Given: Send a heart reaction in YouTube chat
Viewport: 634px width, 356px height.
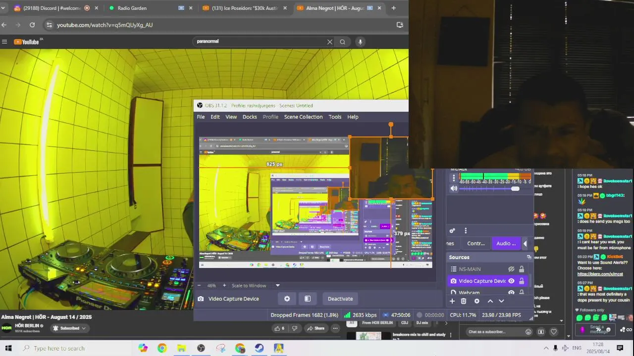Looking at the screenshot, I should coord(554,332).
